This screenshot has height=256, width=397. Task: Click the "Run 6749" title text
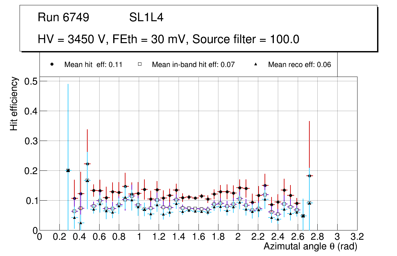pyautogui.click(x=63, y=18)
